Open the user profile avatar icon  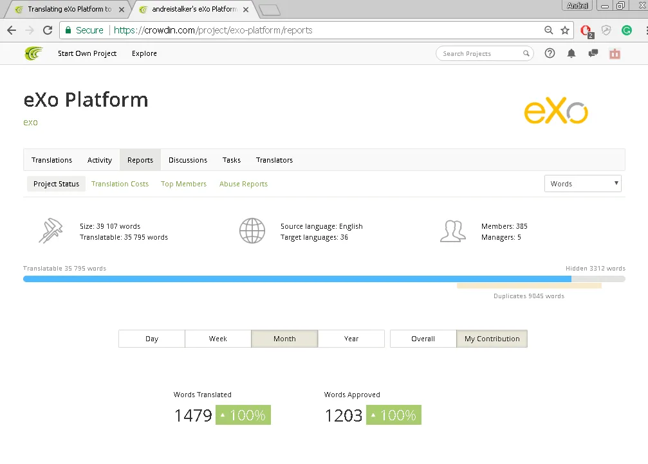[x=615, y=54]
